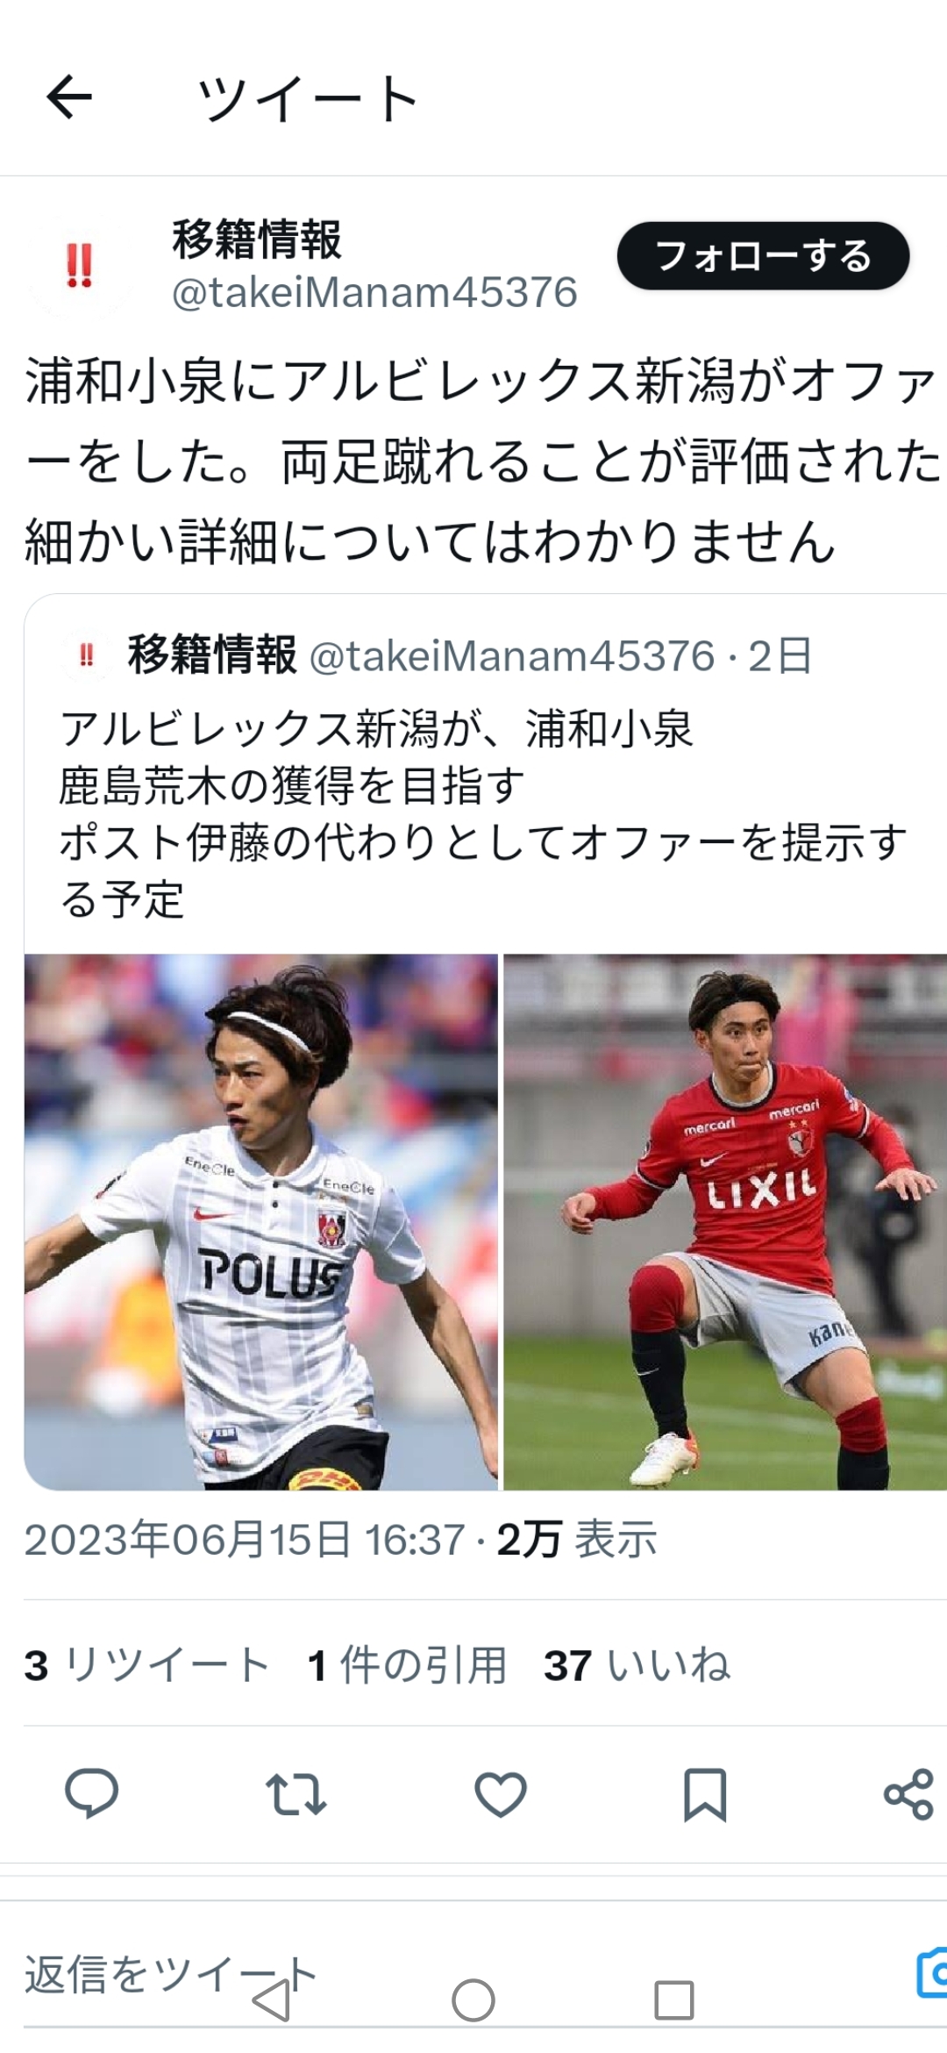Open the @takeiManam45376 handle in the header
This screenshot has height=2053, width=947.
pyautogui.click(x=374, y=292)
